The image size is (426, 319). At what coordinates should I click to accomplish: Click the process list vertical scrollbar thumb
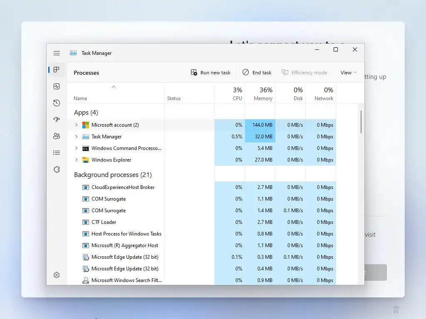tap(361, 122)
